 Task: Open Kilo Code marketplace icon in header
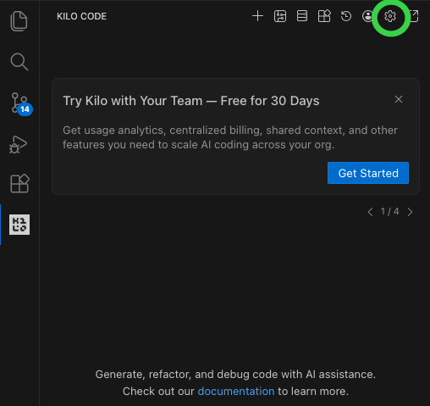324,16
